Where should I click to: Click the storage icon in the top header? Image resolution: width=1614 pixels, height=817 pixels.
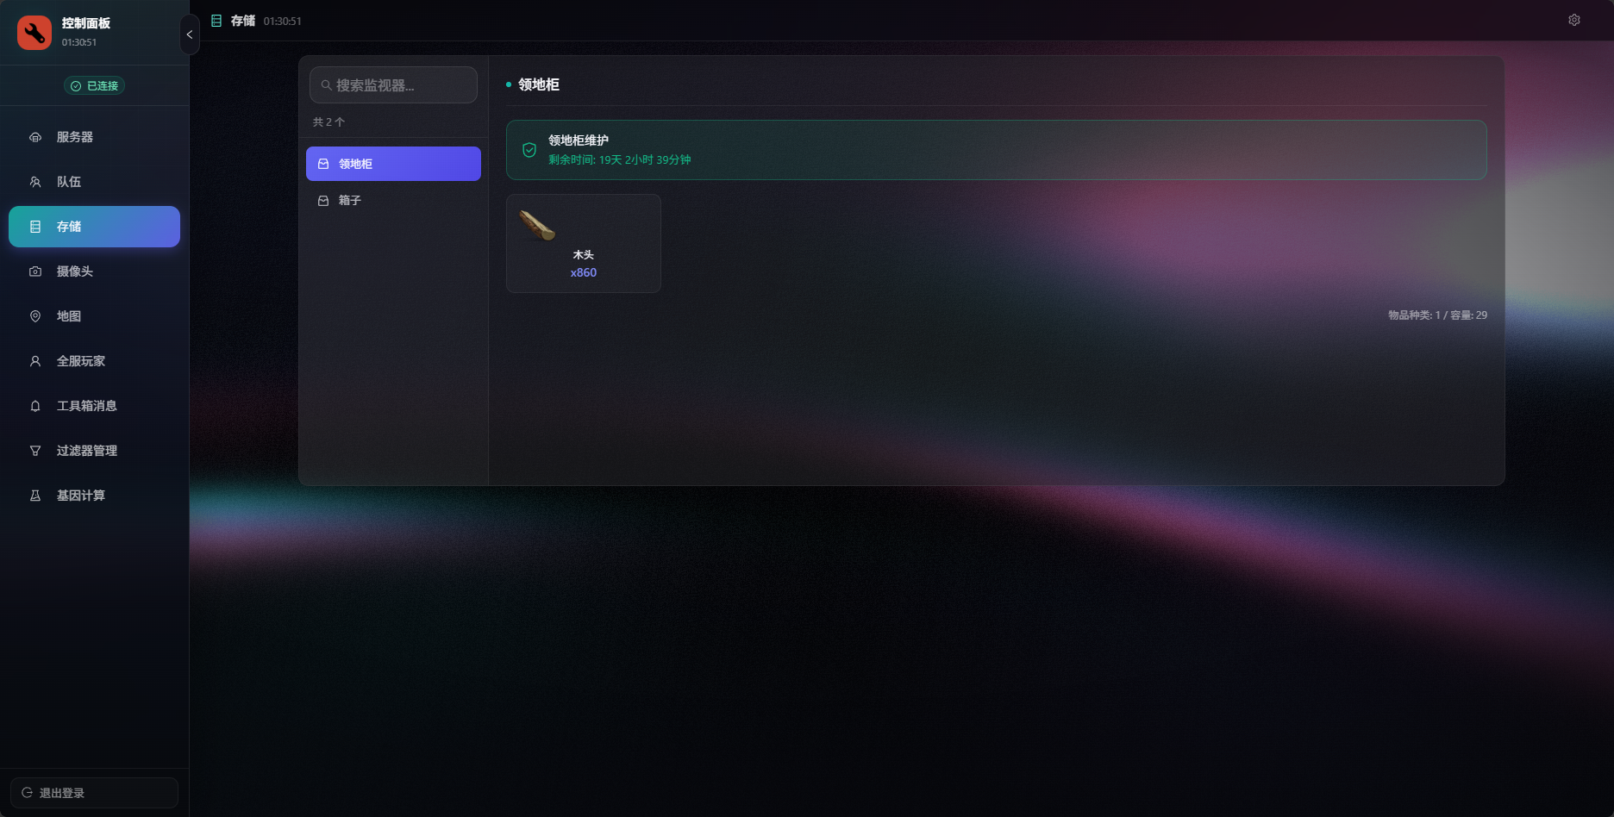coord(216,21)
